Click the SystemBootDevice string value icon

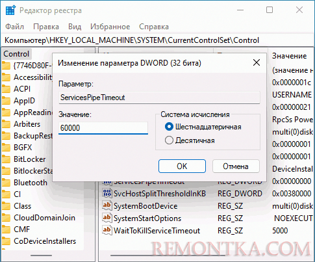tap(107, 205)
